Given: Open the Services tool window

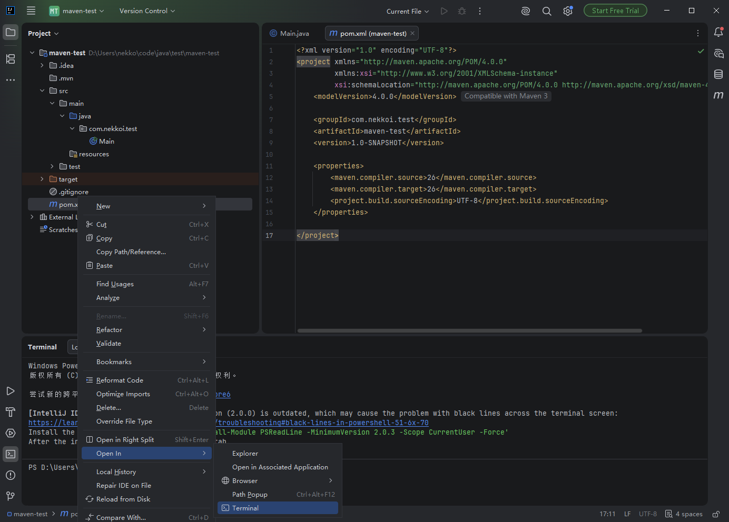Looking at the screenshot, I should point(11,433).
